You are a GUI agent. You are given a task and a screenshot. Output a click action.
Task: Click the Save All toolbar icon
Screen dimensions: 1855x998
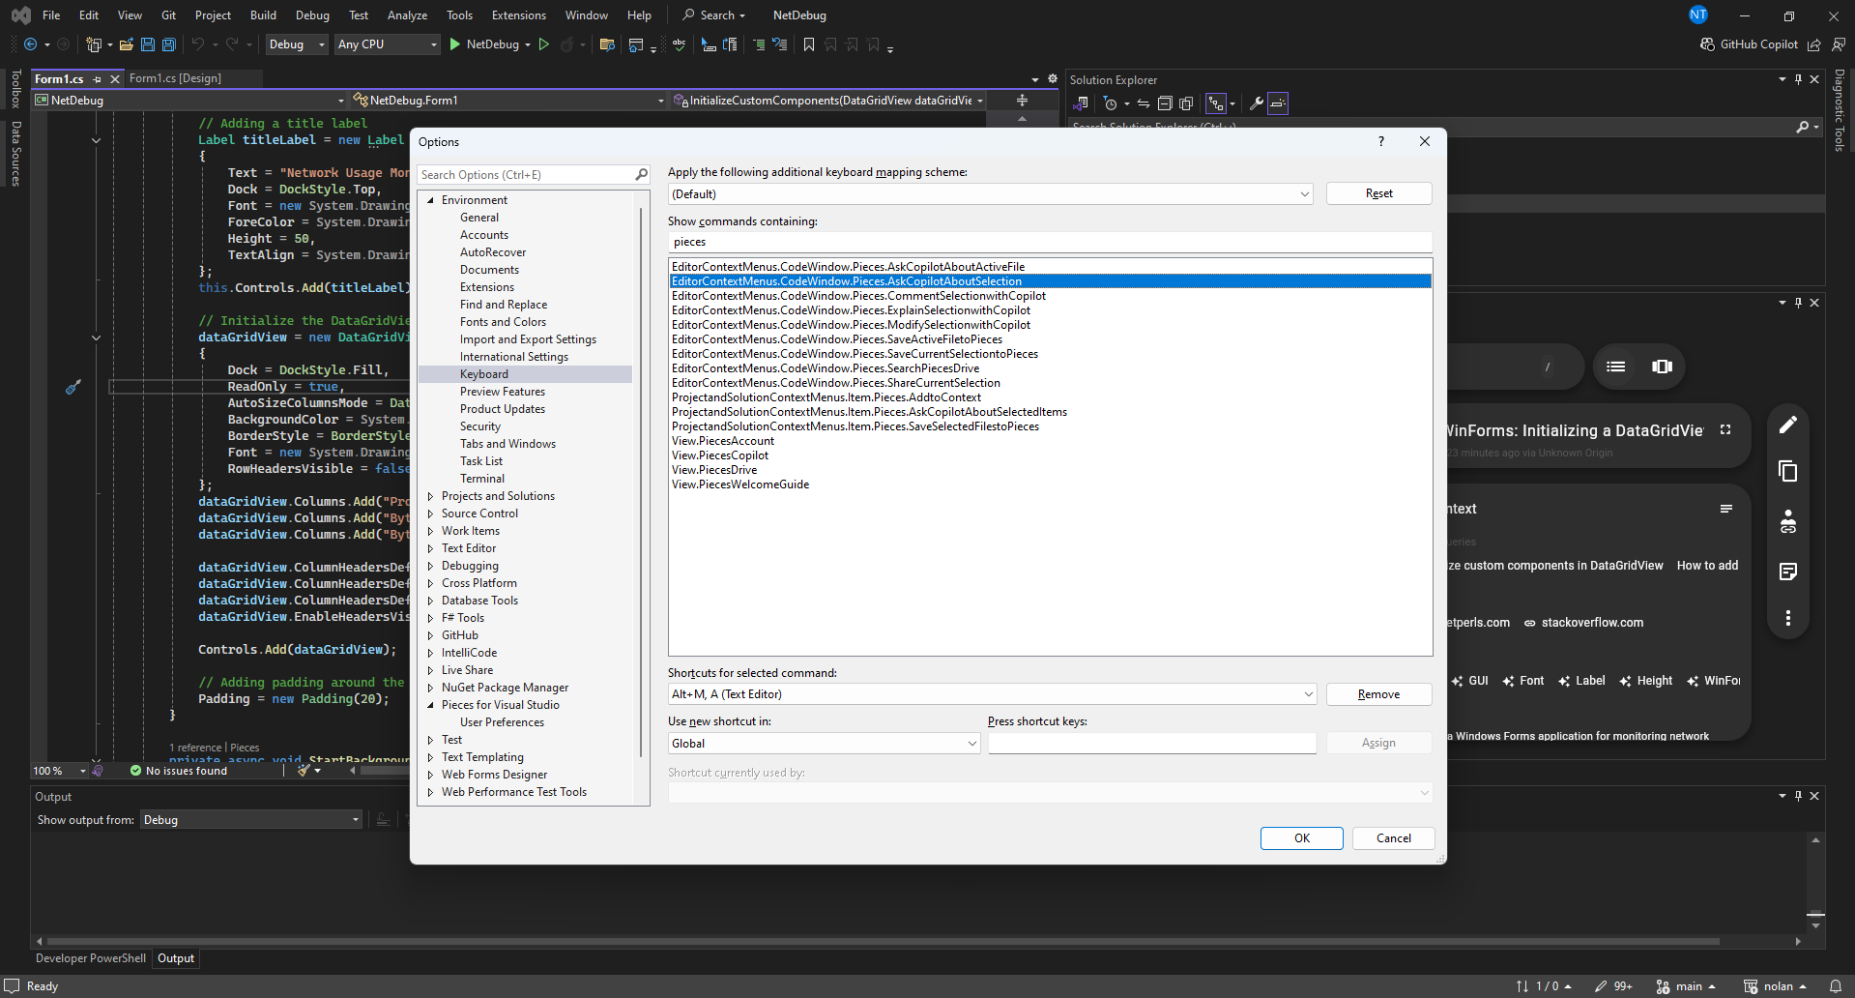[169, 44]
